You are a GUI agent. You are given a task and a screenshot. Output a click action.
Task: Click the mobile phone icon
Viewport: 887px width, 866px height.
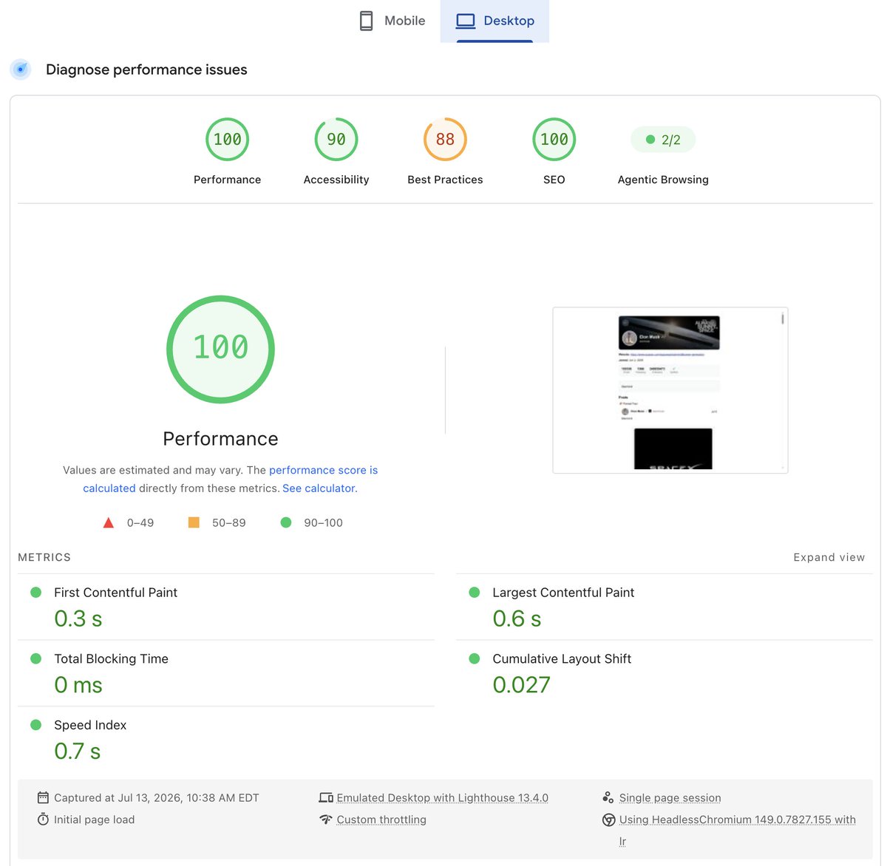(367, 21)
